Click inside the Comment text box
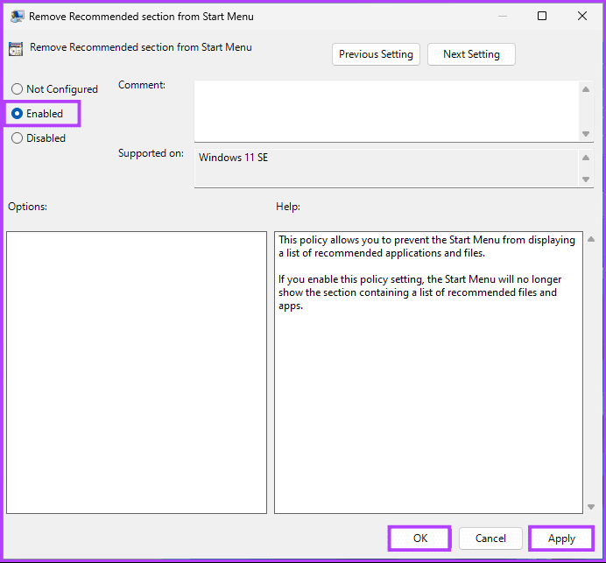606x563 pixels. (385, 111)
